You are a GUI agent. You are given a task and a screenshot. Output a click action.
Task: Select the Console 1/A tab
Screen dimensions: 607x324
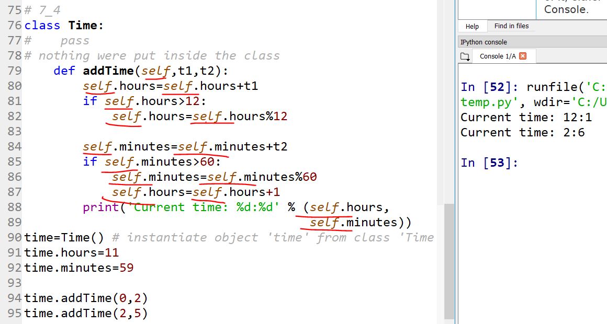click(x=497, y=56)
